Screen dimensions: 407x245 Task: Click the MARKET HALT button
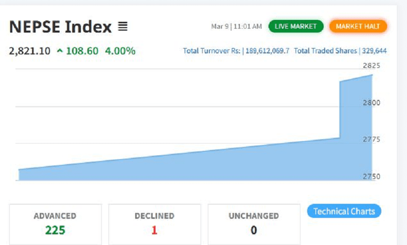coord(358,26)
